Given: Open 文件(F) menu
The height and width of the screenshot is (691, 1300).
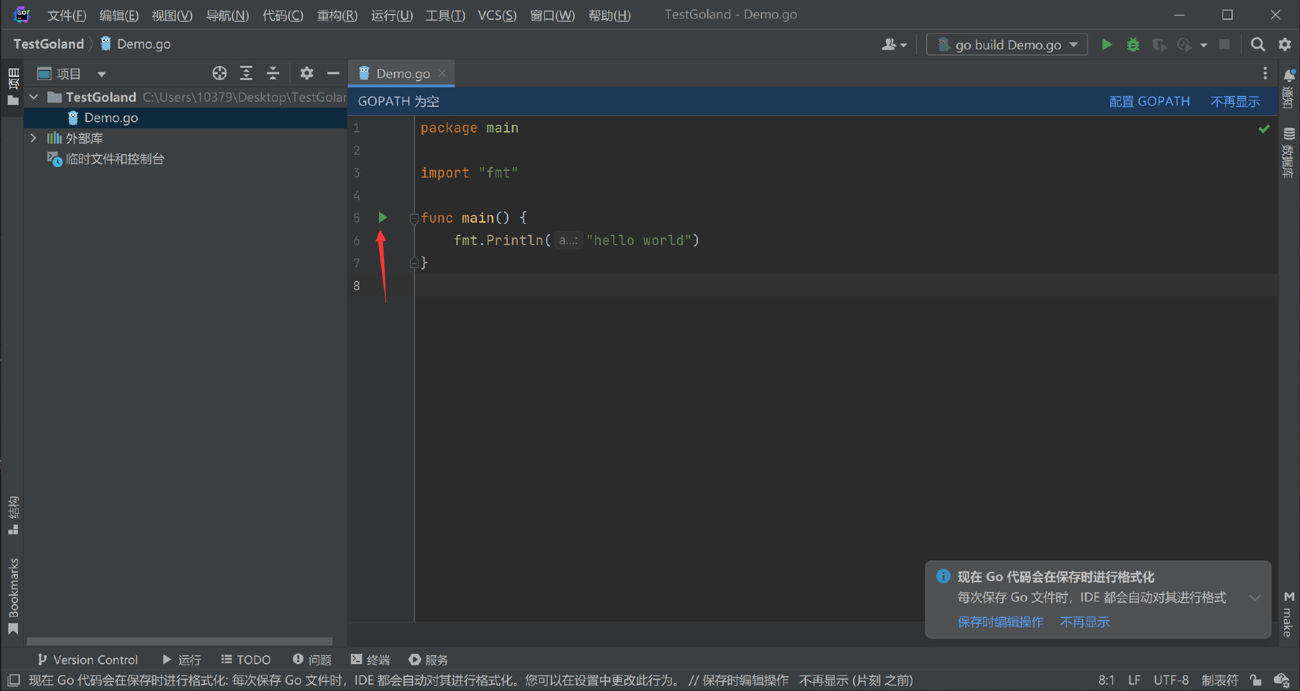Looking at the screenshot, I should pos(67,15).
